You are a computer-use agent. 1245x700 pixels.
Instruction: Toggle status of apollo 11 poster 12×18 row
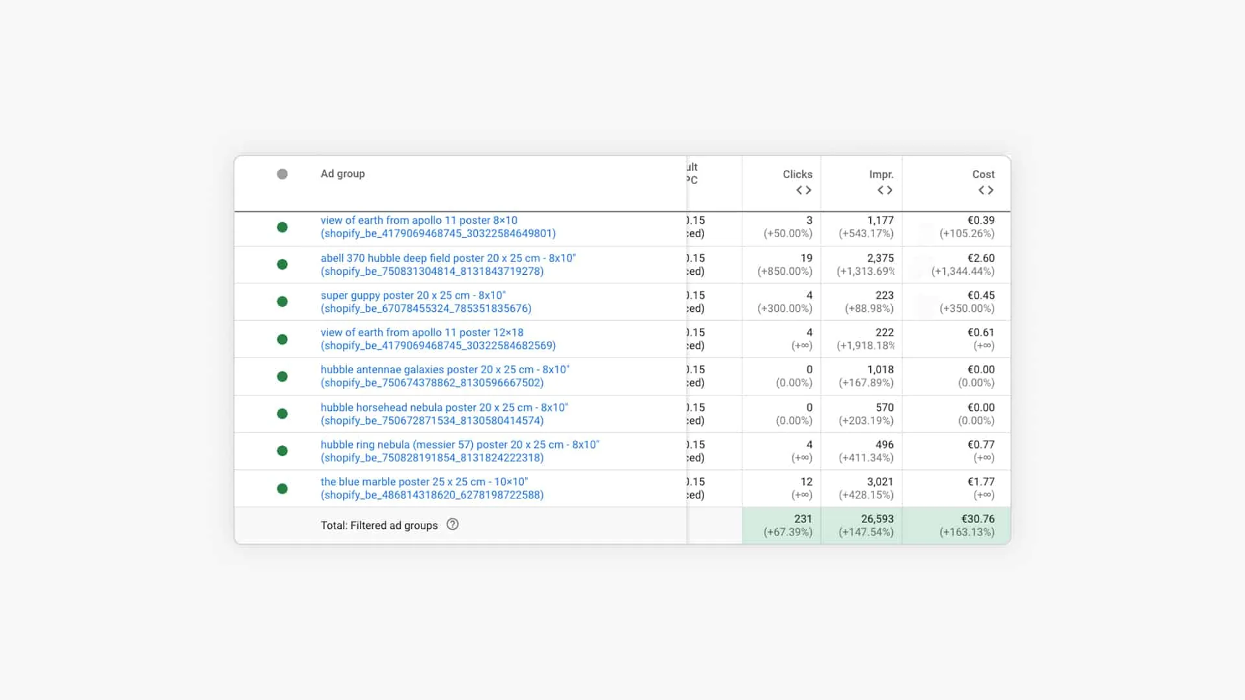click(x=282, y=339)
